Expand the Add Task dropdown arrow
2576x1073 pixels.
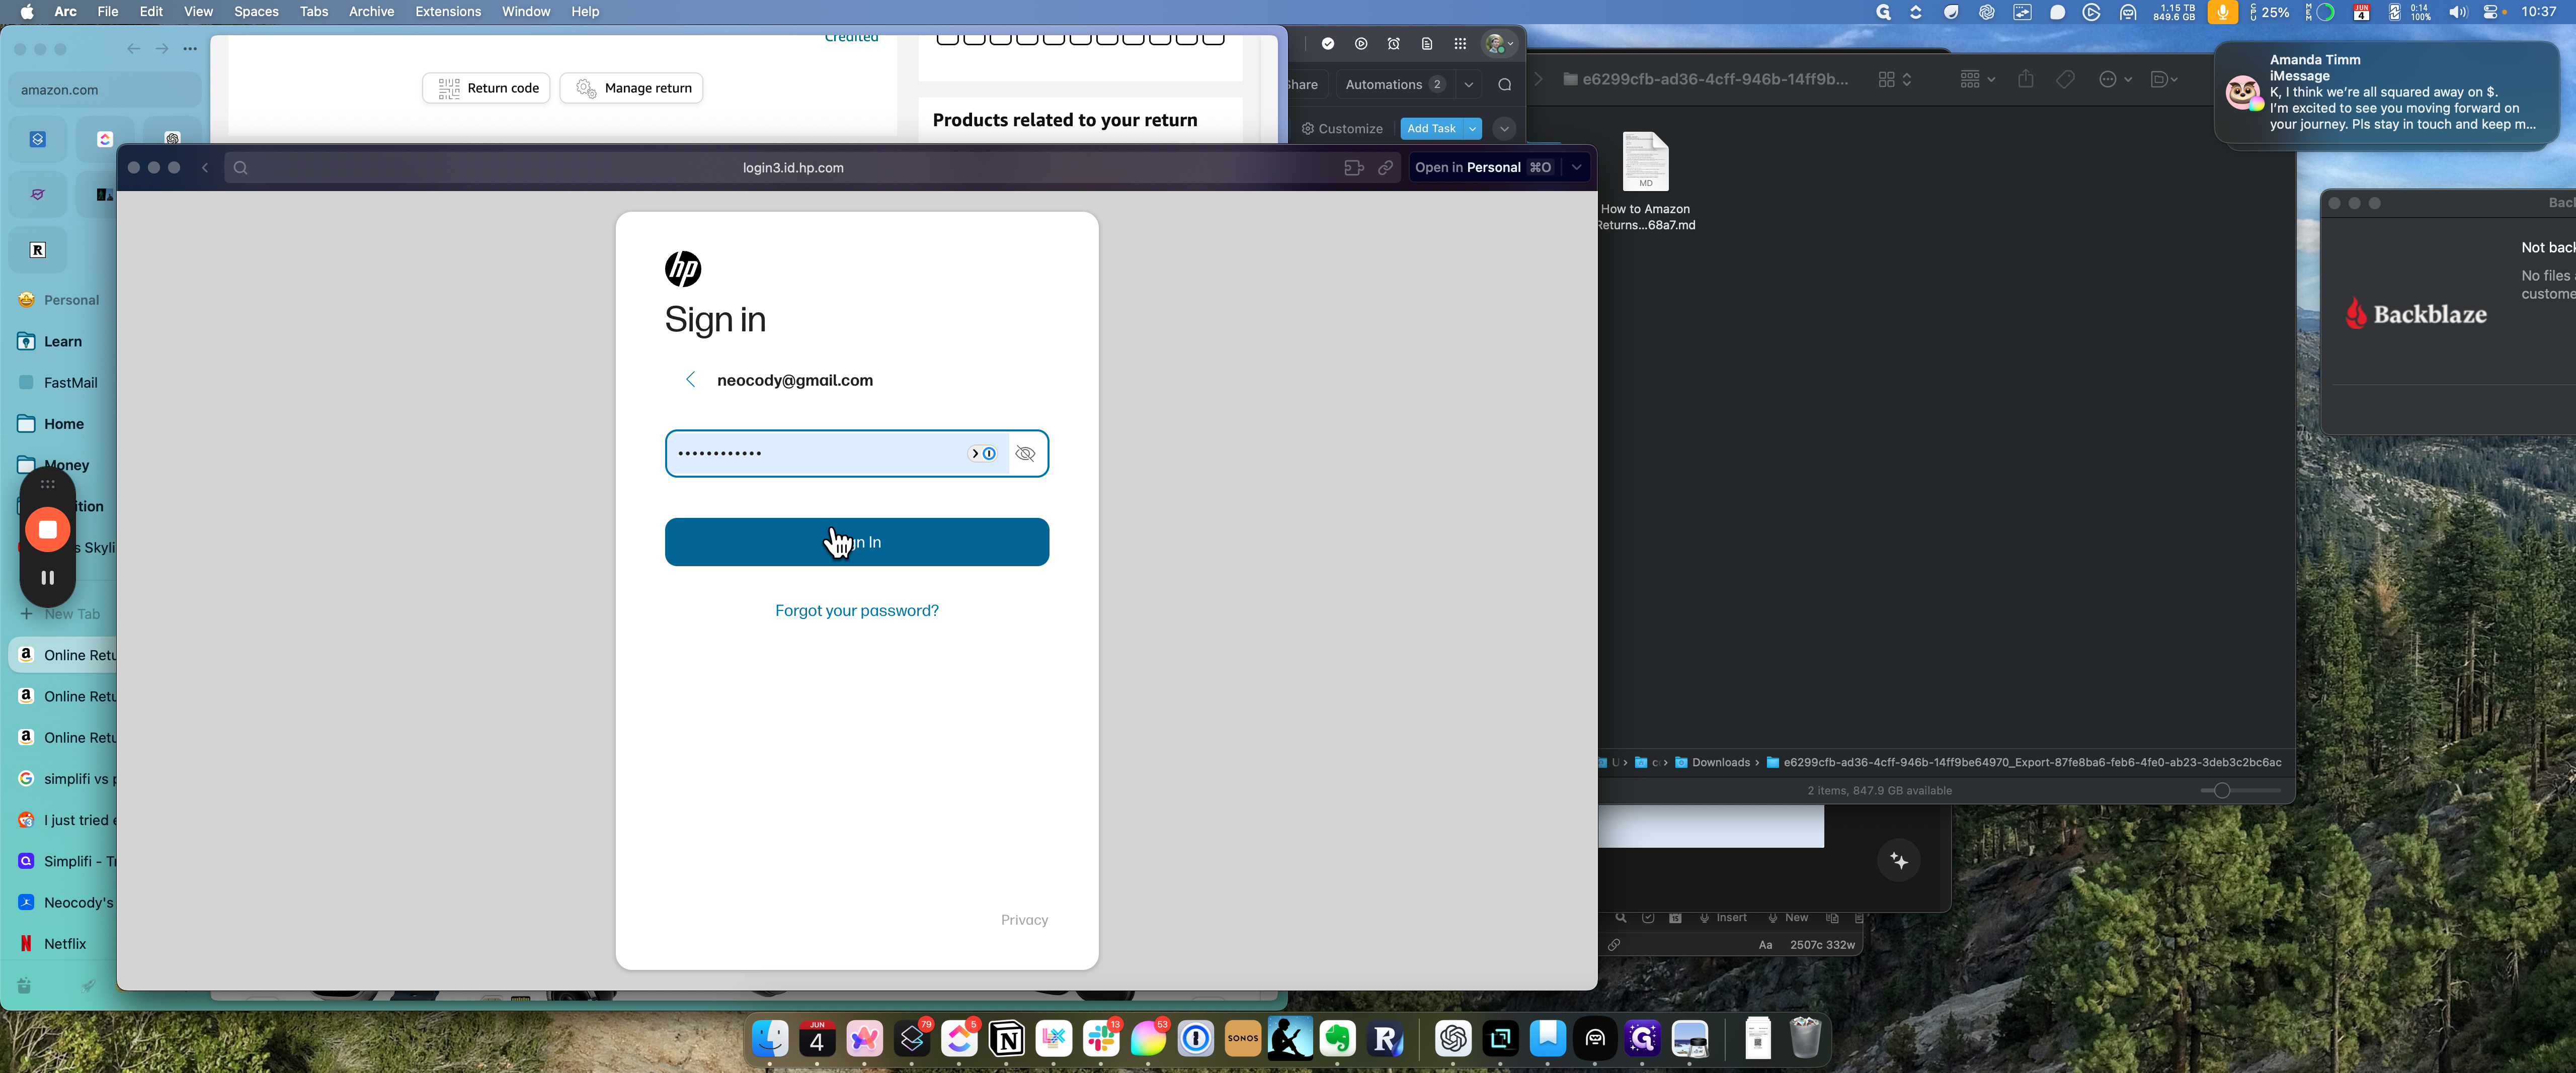tap(1472, 129)
